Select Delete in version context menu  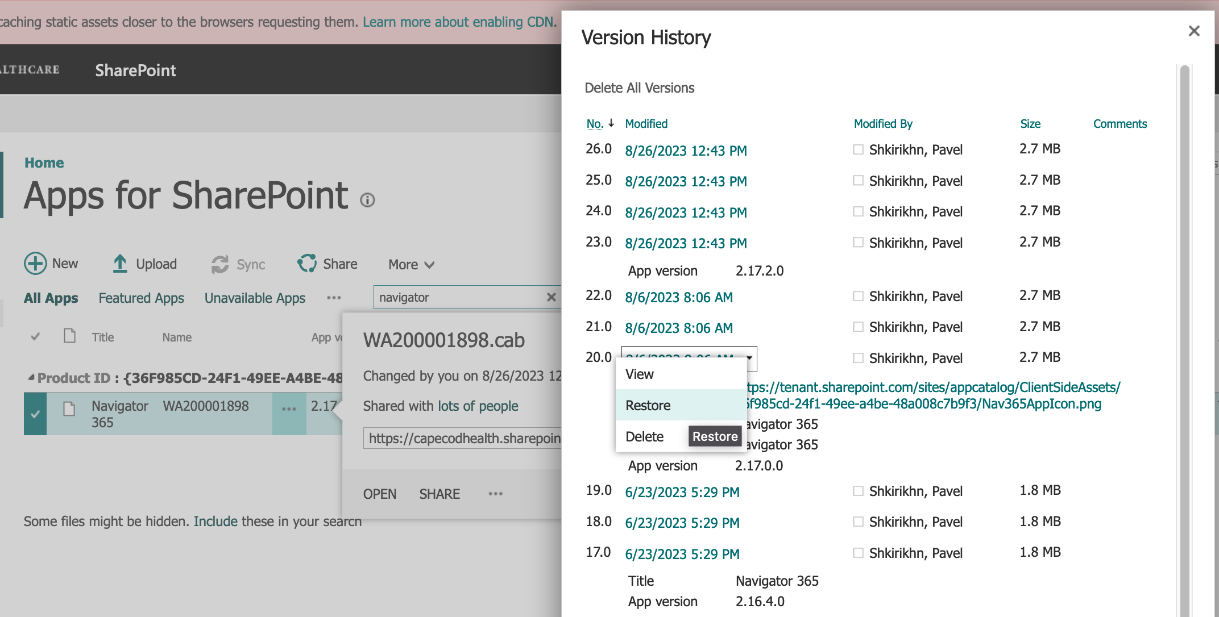point(645,436)
